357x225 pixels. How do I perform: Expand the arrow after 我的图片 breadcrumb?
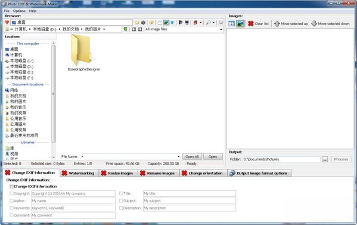tap(104, 29)
